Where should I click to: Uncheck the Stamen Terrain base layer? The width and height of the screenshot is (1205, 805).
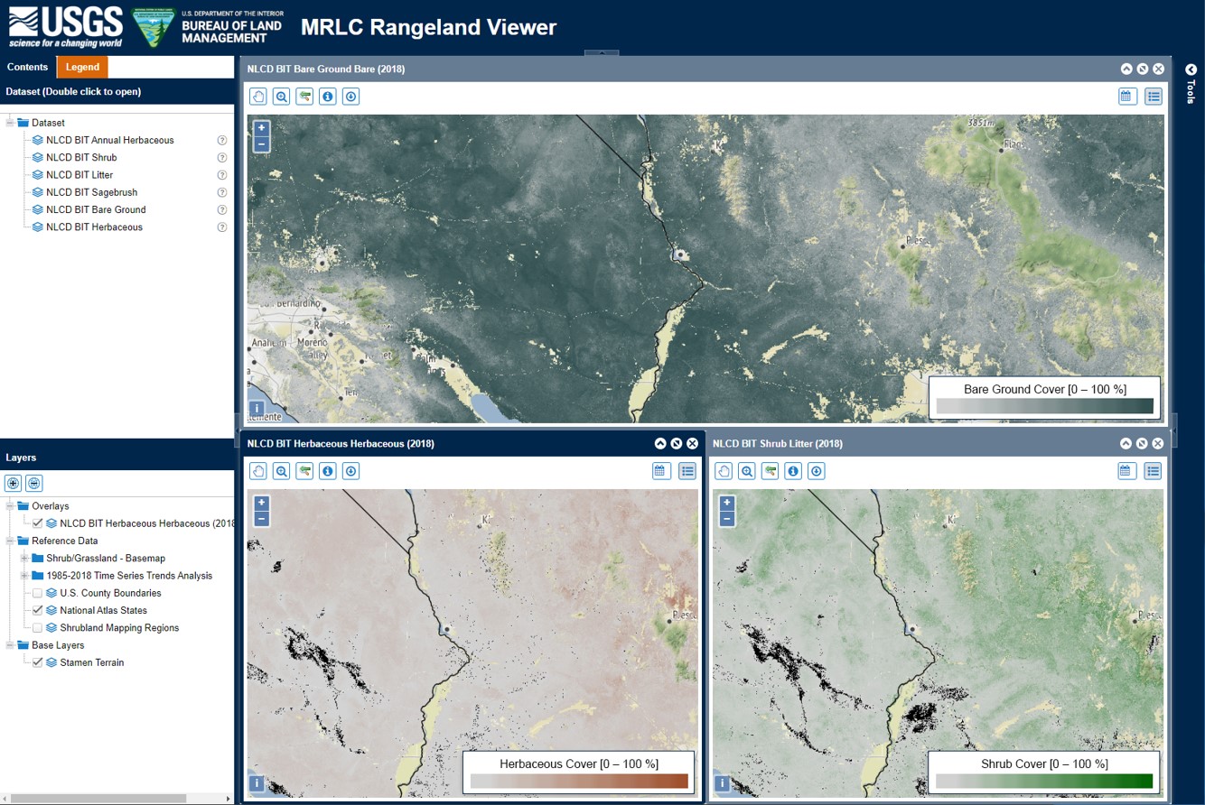pyautogui.click(x=38, y=662)
